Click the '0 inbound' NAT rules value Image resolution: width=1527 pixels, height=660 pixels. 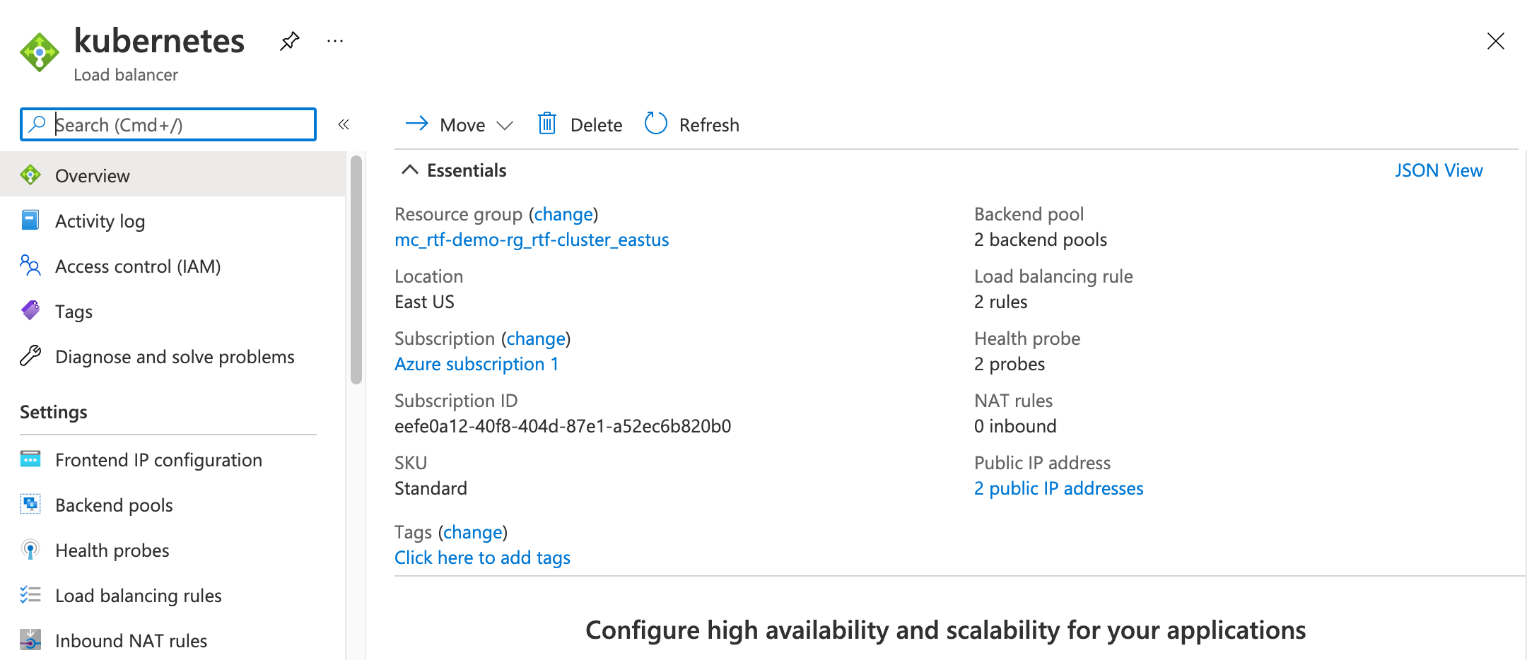tap(1015, 426)
